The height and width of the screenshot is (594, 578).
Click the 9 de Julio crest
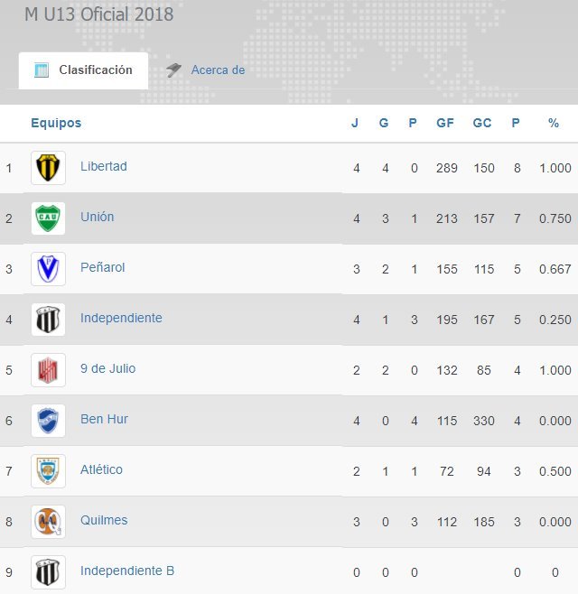click(x=48, y=370)
